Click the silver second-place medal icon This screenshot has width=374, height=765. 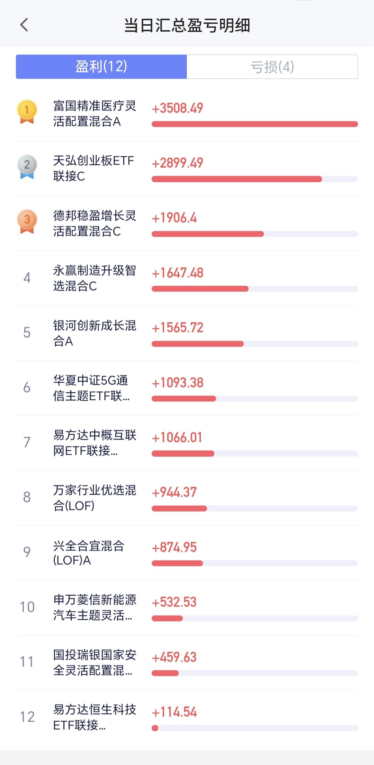click(27, 166)
